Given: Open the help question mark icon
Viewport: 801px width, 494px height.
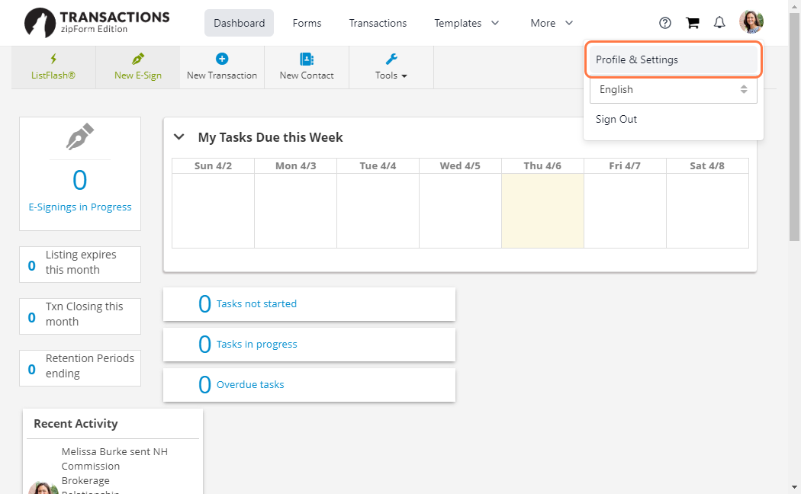Looking at the screenshot, I should tap(664, 22).
